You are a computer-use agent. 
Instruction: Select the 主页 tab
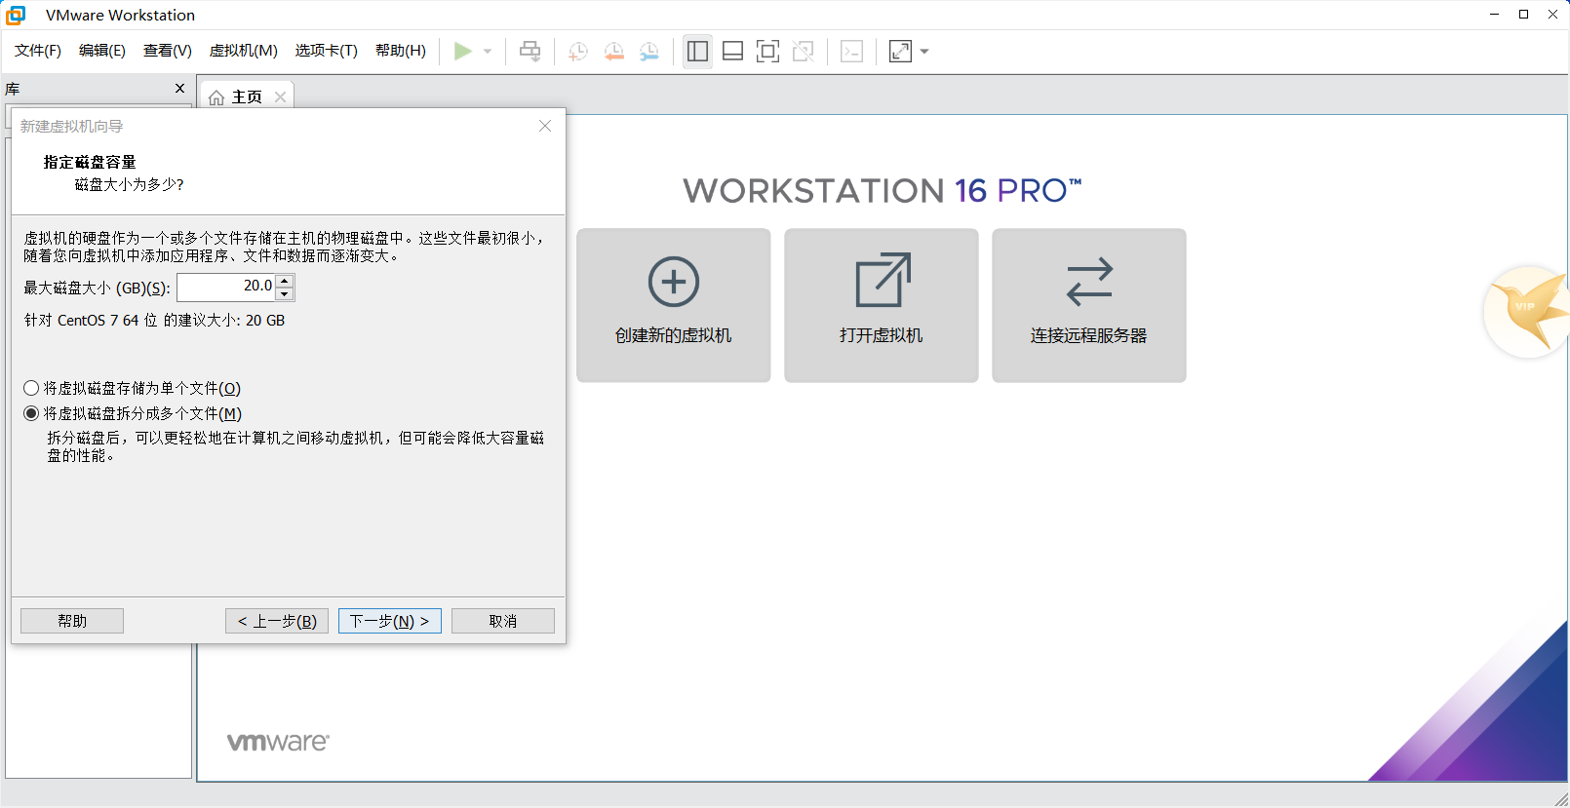click(x=247, y=96)
